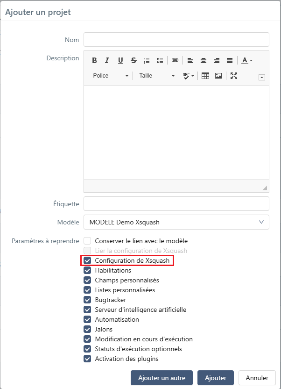
Task: Open the Taille font size dropdown
Action: [x=157, y=76]
